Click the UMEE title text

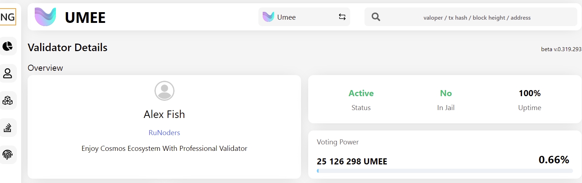point(85,18)
